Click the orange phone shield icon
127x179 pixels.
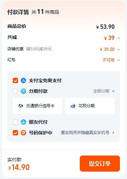(x=23, y=133)
